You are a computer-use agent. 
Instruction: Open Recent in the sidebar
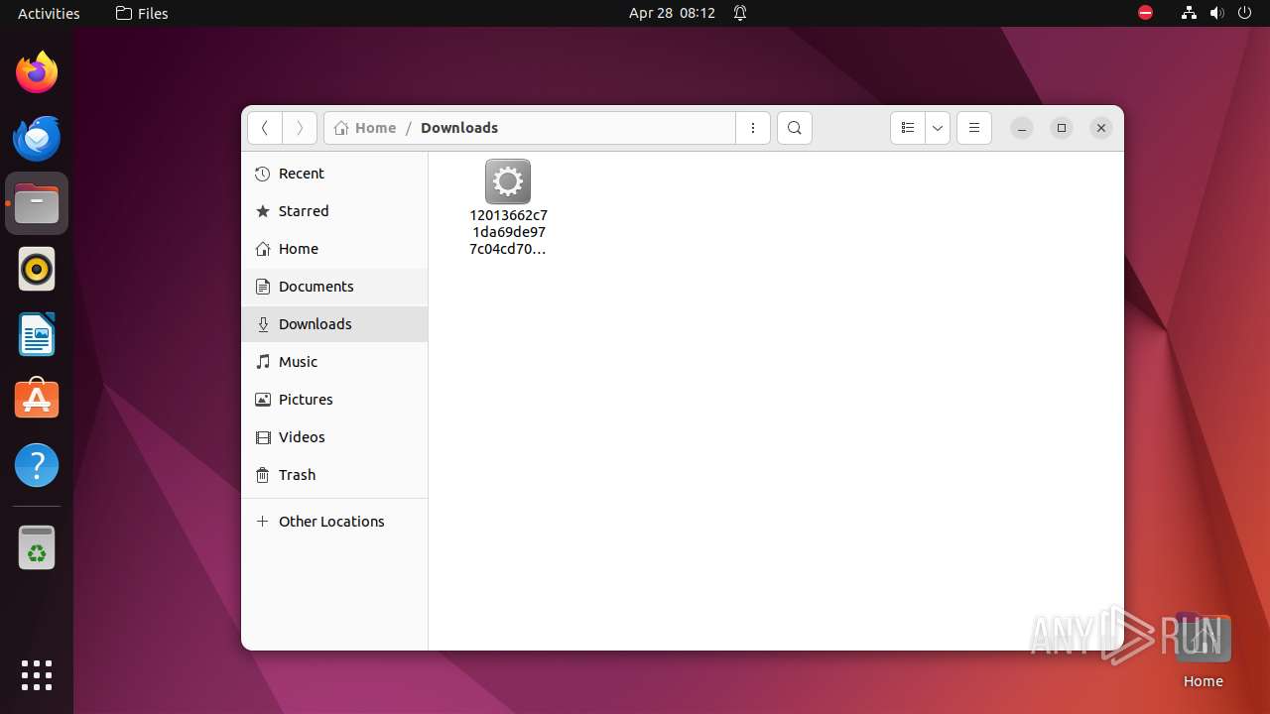334,174
